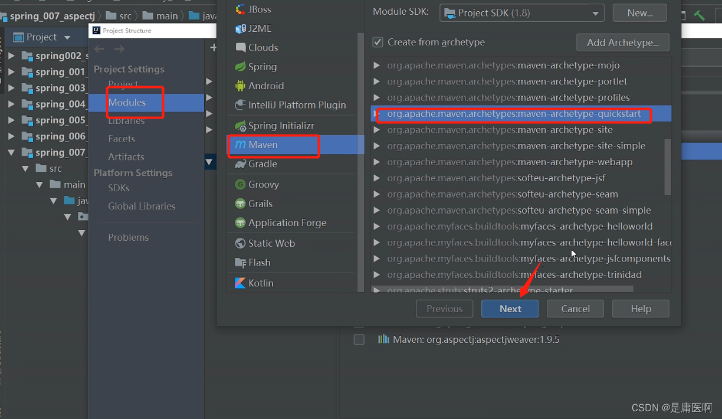This screenshot has height=419, width=722.
Task: Select IntelliJ Platform Plugin icon
Action: [240, 105]
